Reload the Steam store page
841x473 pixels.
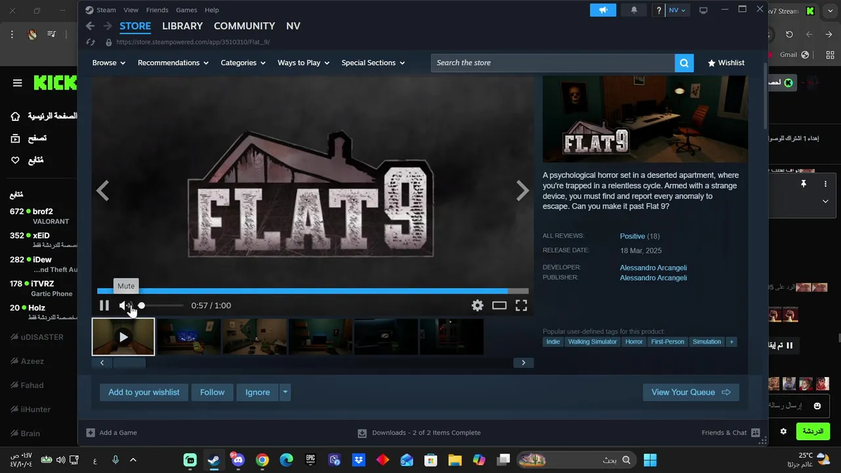(x=91, y=42)
